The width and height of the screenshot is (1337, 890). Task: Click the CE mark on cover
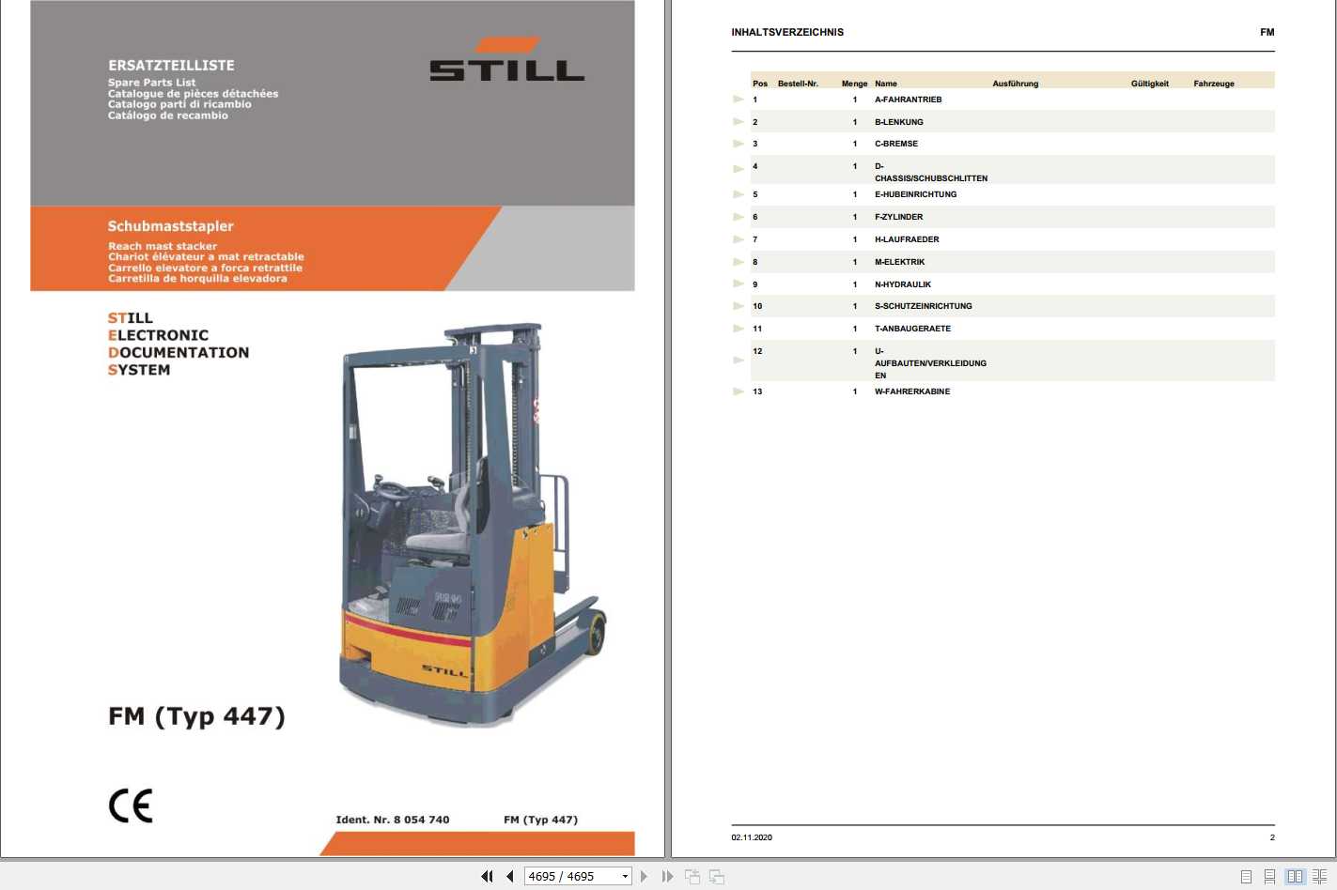click(x=131, y=806)
